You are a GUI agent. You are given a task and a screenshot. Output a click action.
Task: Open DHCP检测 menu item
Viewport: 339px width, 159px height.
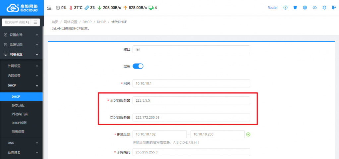pos(19,123)
